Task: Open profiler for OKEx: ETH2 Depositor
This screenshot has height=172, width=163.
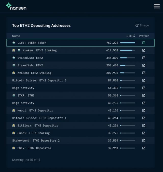Action: [144, 148]
